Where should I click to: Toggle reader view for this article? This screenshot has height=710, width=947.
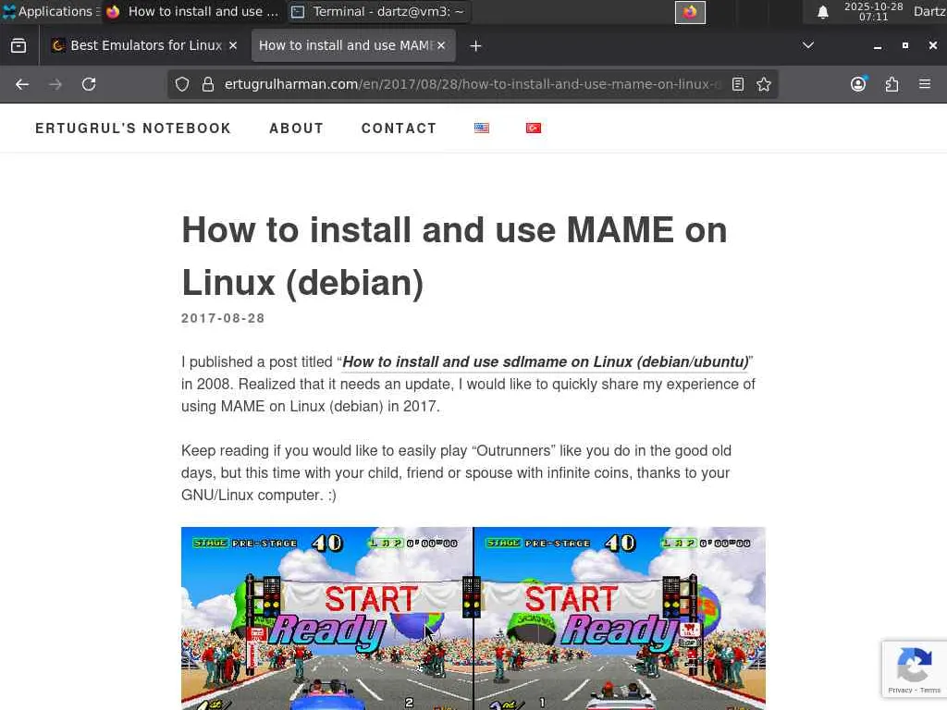pyautogui.click(x=737, y=84)
